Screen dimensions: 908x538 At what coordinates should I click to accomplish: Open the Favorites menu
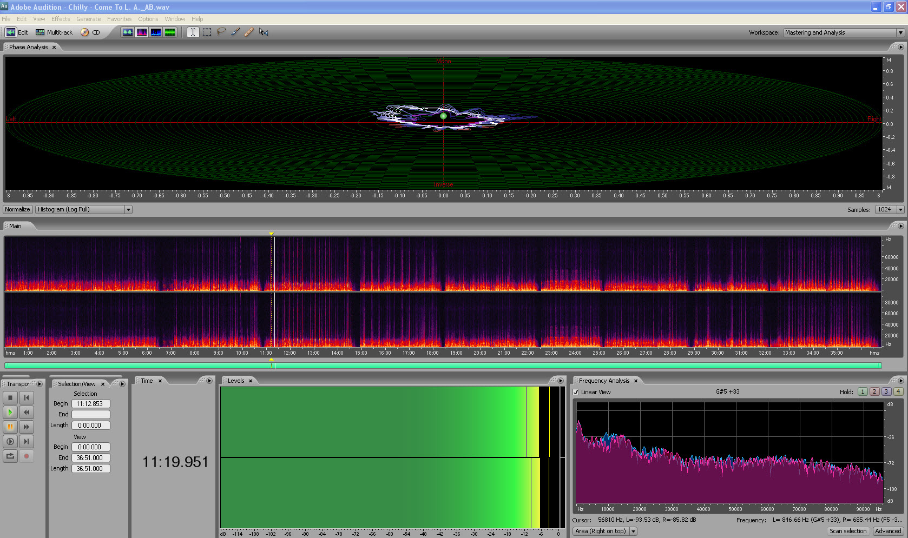119,19
